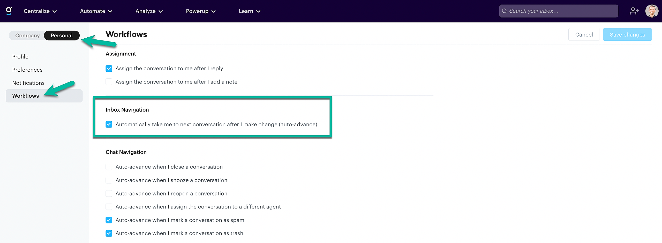
Task: Expand the Analyze dropdown menu
Action: [x=149, y=11]
